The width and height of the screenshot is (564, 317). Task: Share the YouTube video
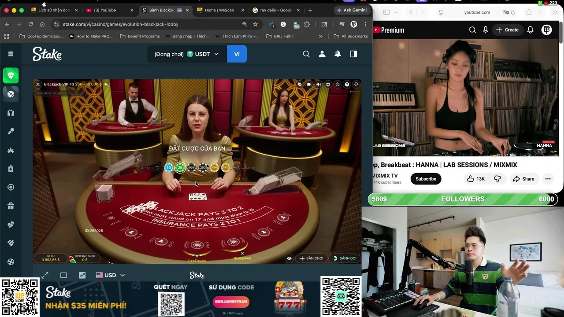click(x=523, y=179)
